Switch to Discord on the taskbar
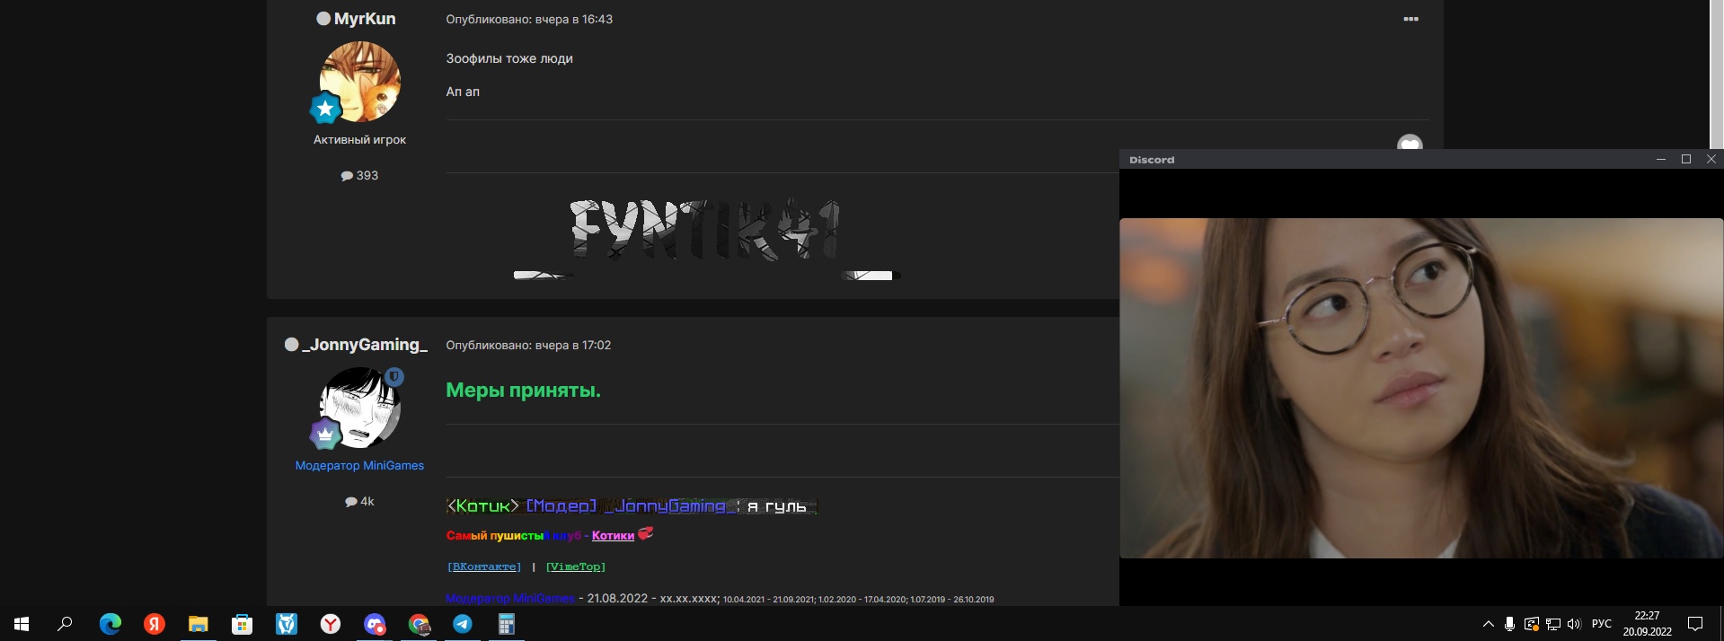This screenshot has height=641, width=1724. pyautogui.click(x=375, y=624)
